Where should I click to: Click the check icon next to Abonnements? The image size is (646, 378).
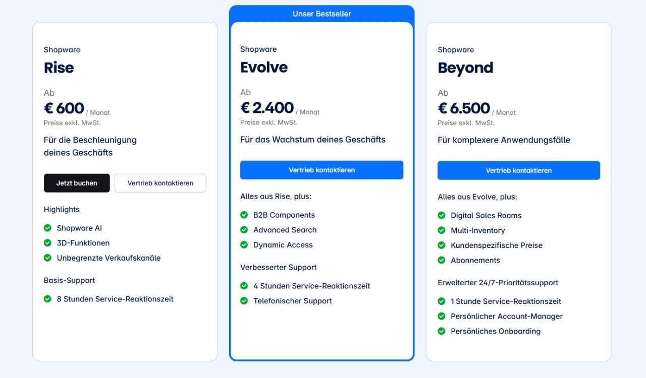pos(442,260)
